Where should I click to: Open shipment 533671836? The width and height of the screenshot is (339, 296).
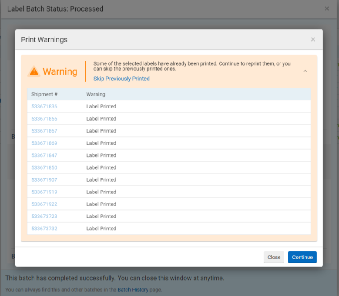point(44,106)
